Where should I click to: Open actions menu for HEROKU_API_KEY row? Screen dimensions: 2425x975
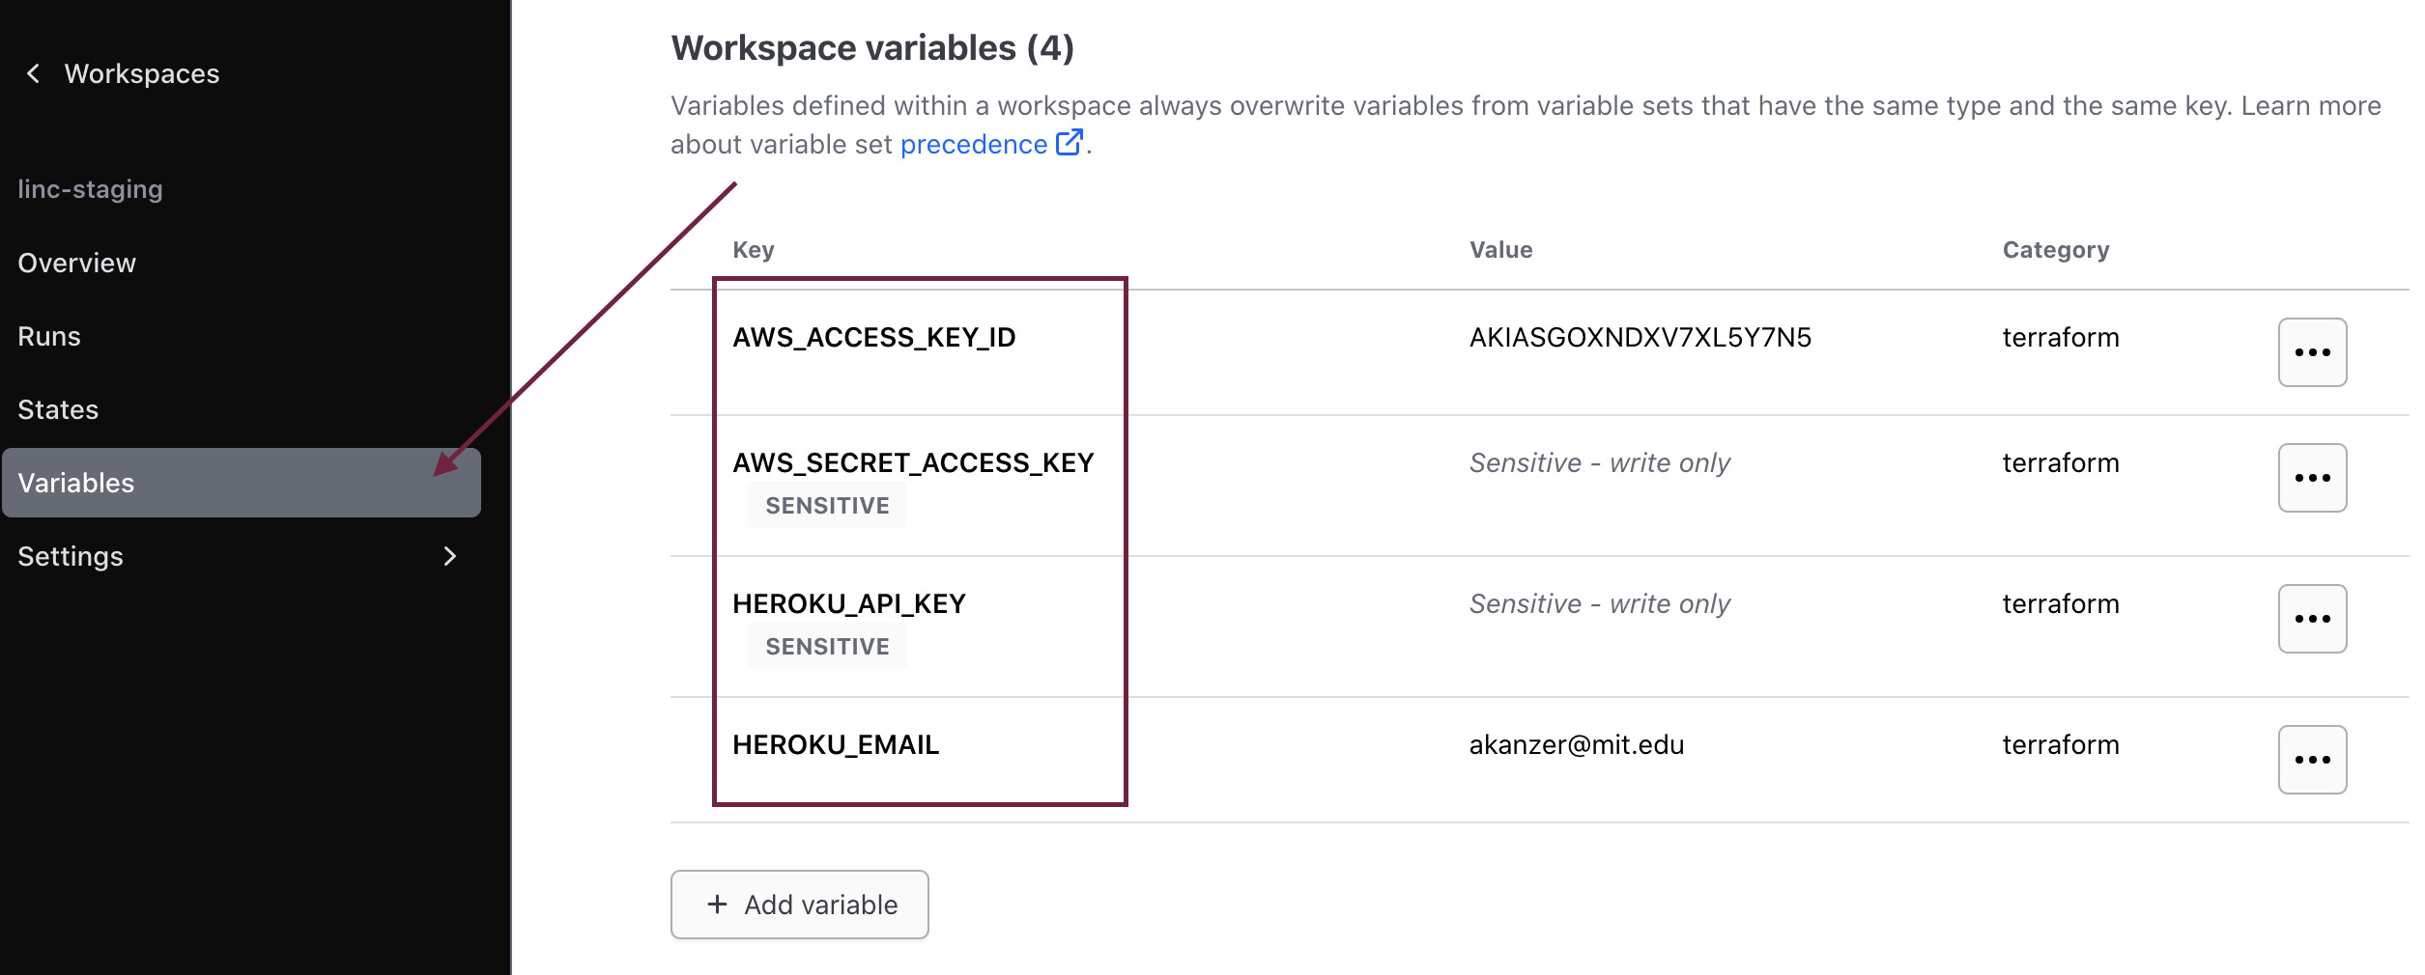pyautogui.click(x=2312, y=619)
